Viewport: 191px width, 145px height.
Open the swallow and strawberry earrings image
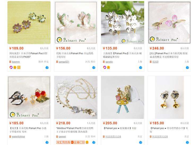pos(29,97)
